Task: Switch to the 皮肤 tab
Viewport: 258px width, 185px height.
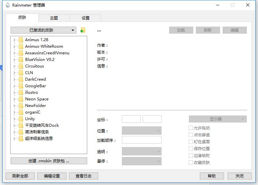Action: [22, 17]
